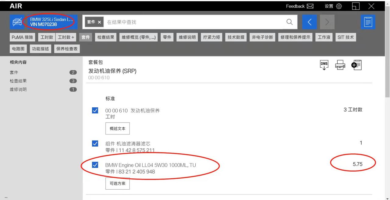390x200 pixels.
Task: Click the 概述文本 button
Action: pyautogui.click(x=118, y=128)
